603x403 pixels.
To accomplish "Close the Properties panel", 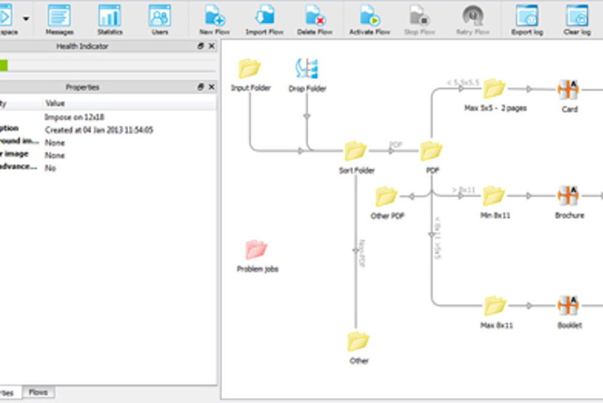I will (211, 87).
